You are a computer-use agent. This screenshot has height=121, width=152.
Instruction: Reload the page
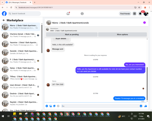coord(11,8)
